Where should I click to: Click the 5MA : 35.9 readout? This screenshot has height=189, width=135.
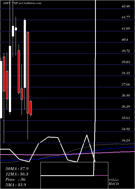[x=16, y=185]
